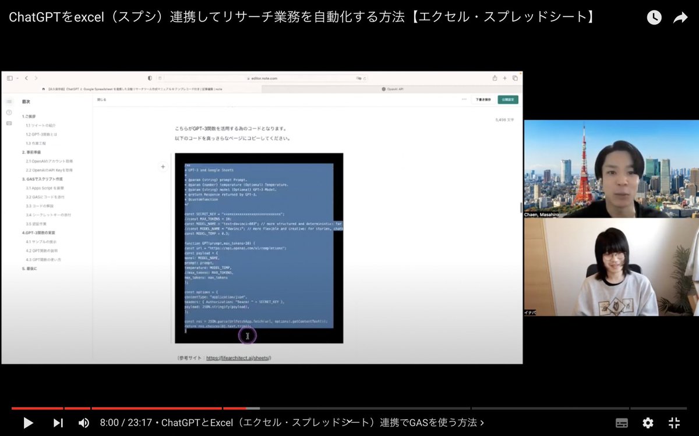Jump to outline item 3.3 コードの解説
This screenshot has height=436, width=699.
(x=39, y=206)
